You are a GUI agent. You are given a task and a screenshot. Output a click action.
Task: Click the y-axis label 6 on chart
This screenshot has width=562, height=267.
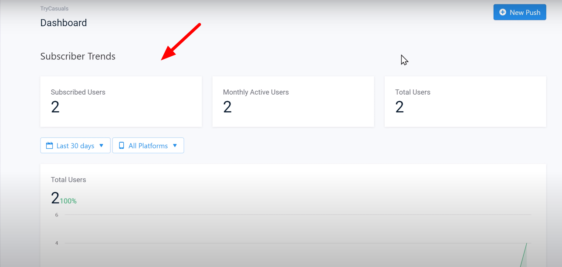[57, 215]
